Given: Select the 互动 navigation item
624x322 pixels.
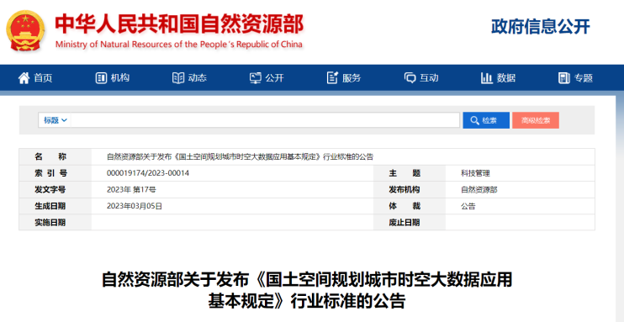Looking at the screenshot, I should tap(421, 78).
